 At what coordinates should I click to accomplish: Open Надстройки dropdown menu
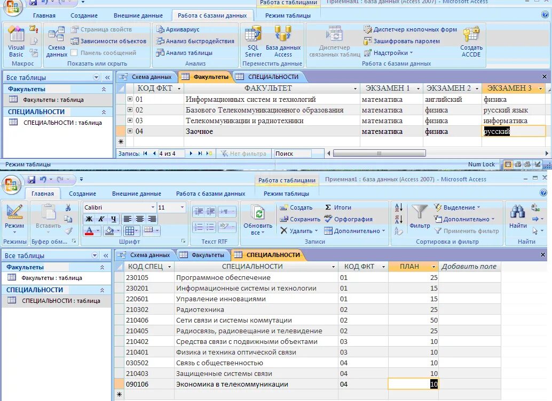(388, 53)
